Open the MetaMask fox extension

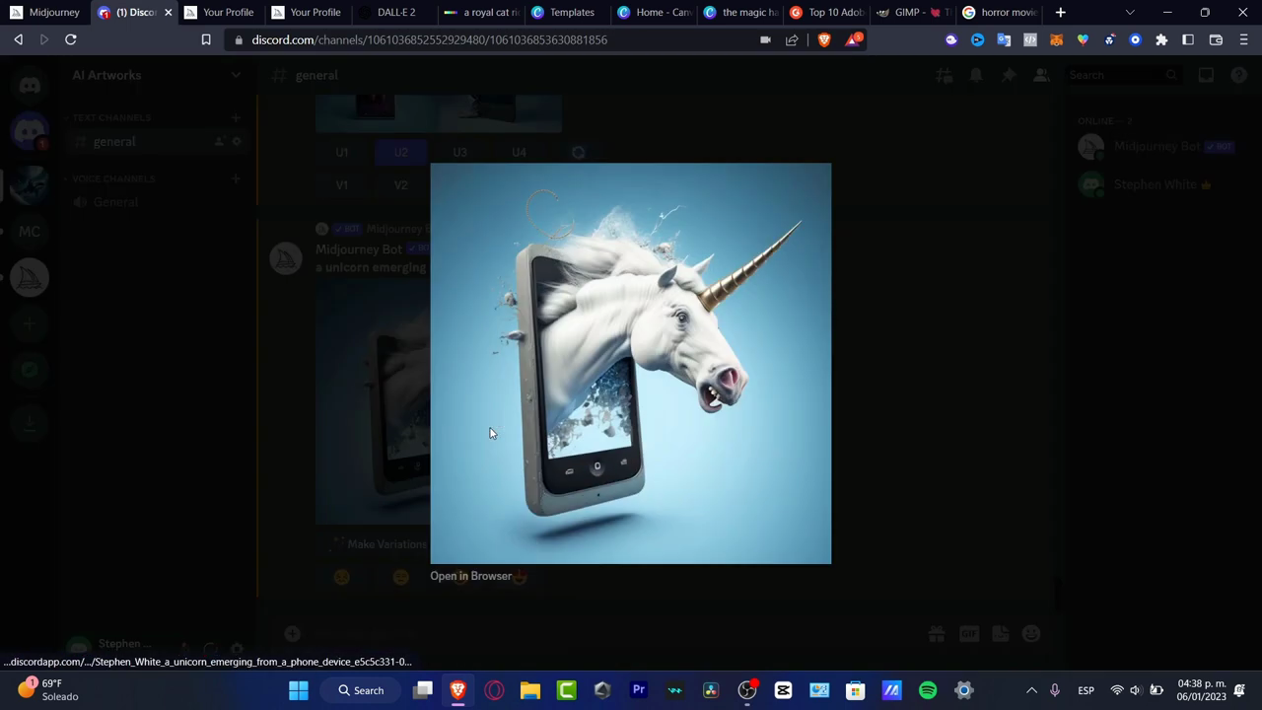click(1057, 39)
